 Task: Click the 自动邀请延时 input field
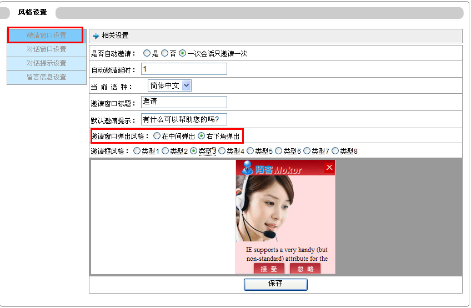tap(184, 69)
